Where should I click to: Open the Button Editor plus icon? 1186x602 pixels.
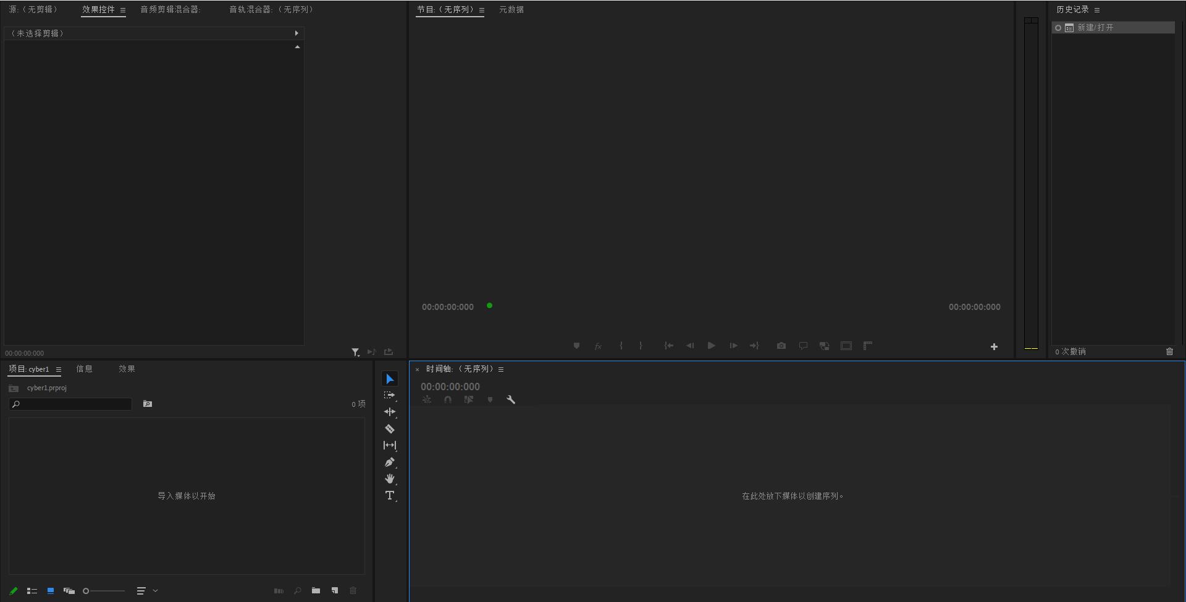pyautogui.click(x=994, y=347)
